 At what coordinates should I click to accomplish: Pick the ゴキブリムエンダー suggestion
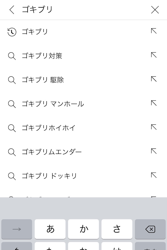52,152
